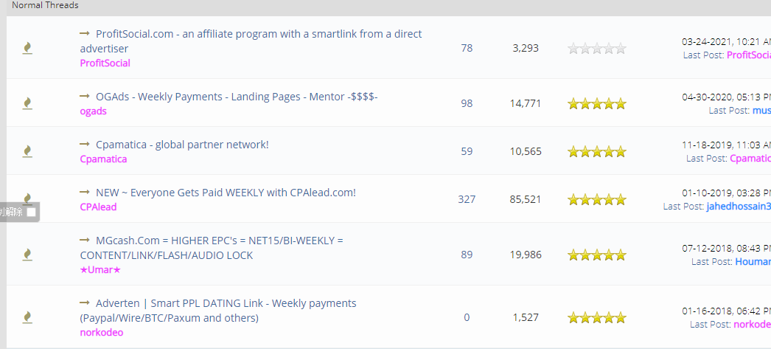Open last poster jahedhossain link
The width and height of the screenshot is (771, 349).
pyautogui.click(x=739, y=207)
